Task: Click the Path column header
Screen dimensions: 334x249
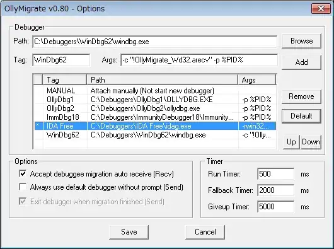Action: tap(162, 80)
